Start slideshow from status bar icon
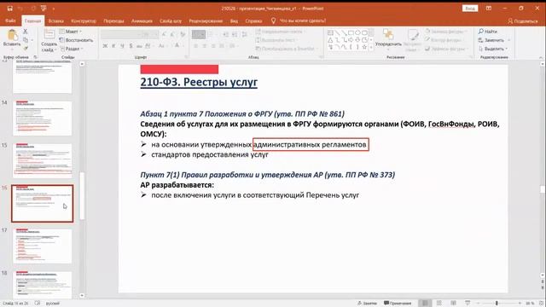 tap(468, 304)
